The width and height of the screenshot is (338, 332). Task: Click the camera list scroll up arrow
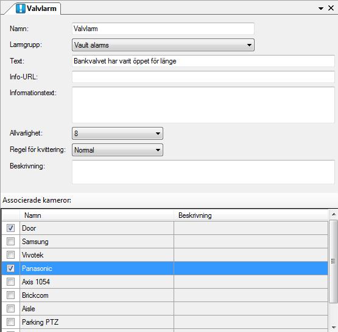pos(334,214)
